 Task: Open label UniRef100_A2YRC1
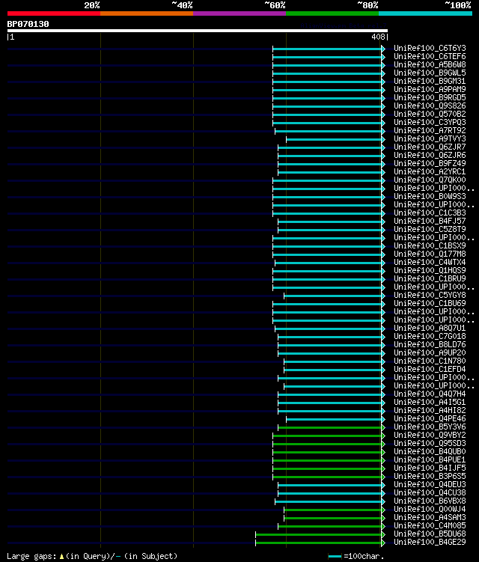pos(430,171)
